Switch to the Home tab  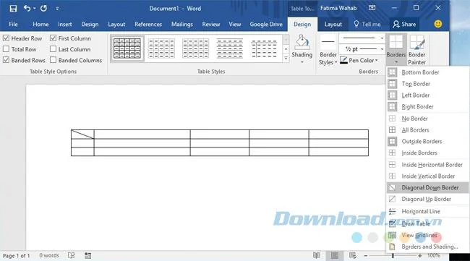(x=40, y=25)
